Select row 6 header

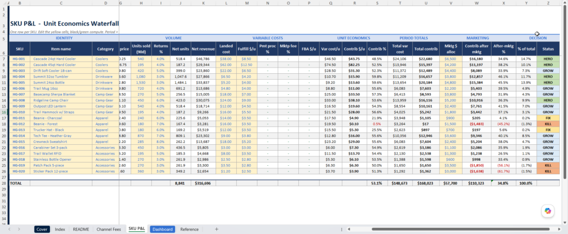point(4,49)
